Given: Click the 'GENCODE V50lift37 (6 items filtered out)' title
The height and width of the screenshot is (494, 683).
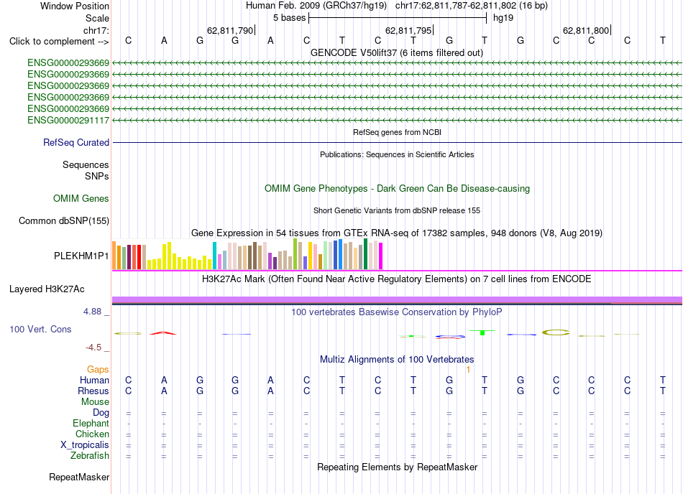Looking at the screenshot, I should 397,53.
